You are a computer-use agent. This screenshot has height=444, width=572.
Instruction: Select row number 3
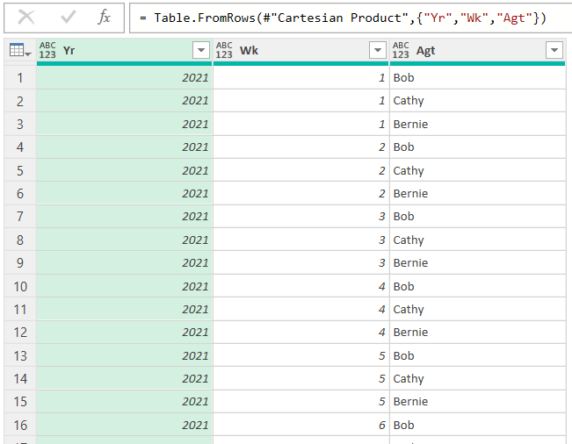point(20,125)
